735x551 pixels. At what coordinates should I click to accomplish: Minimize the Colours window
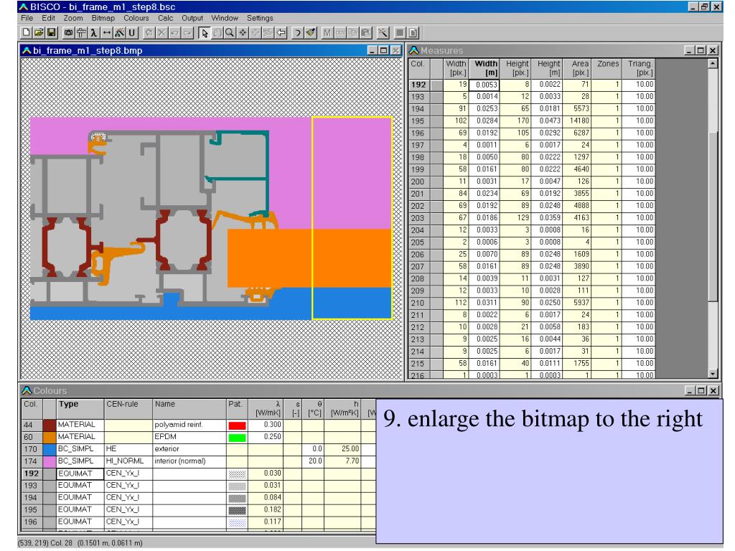(x=690, y=391)
